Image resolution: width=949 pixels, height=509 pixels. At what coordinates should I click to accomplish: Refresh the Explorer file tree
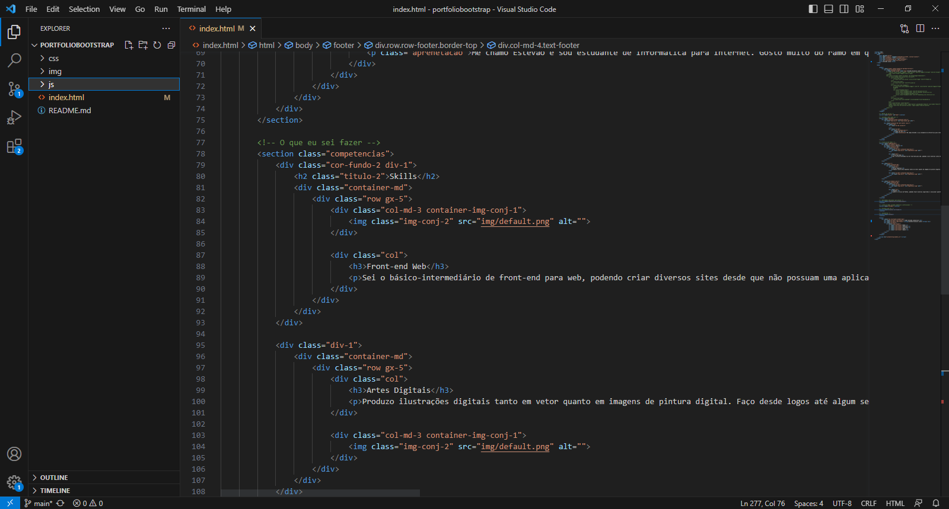pos(157,45)
